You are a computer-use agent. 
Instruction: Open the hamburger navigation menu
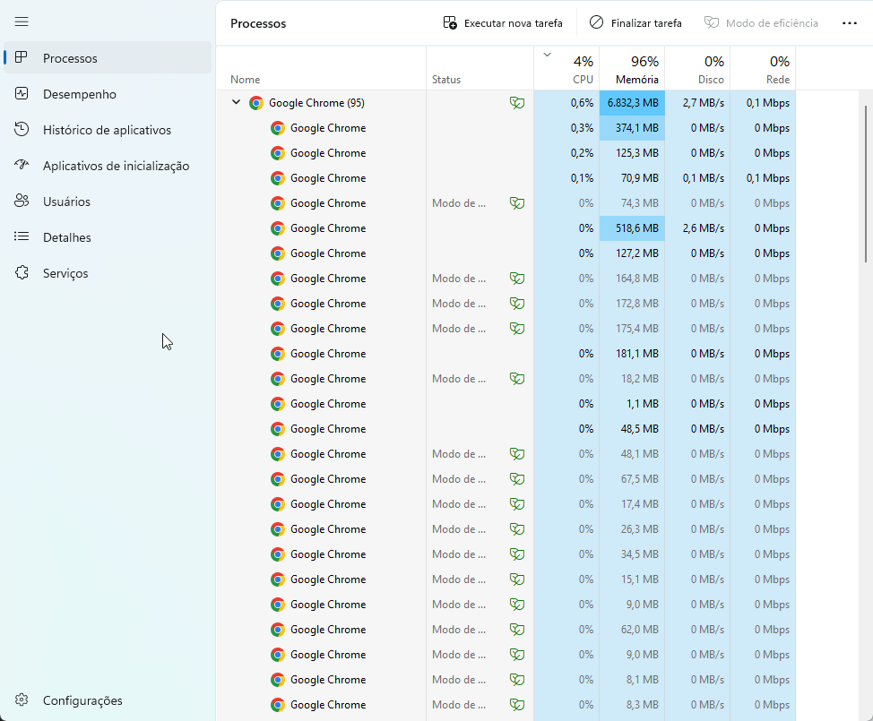tap(22, 21)
